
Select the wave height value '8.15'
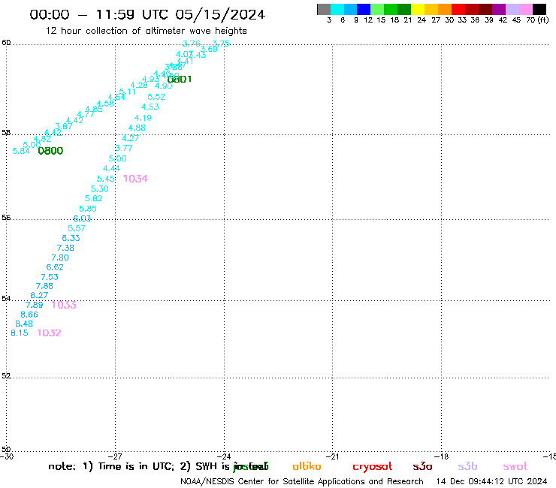click(x=20, y=333)
